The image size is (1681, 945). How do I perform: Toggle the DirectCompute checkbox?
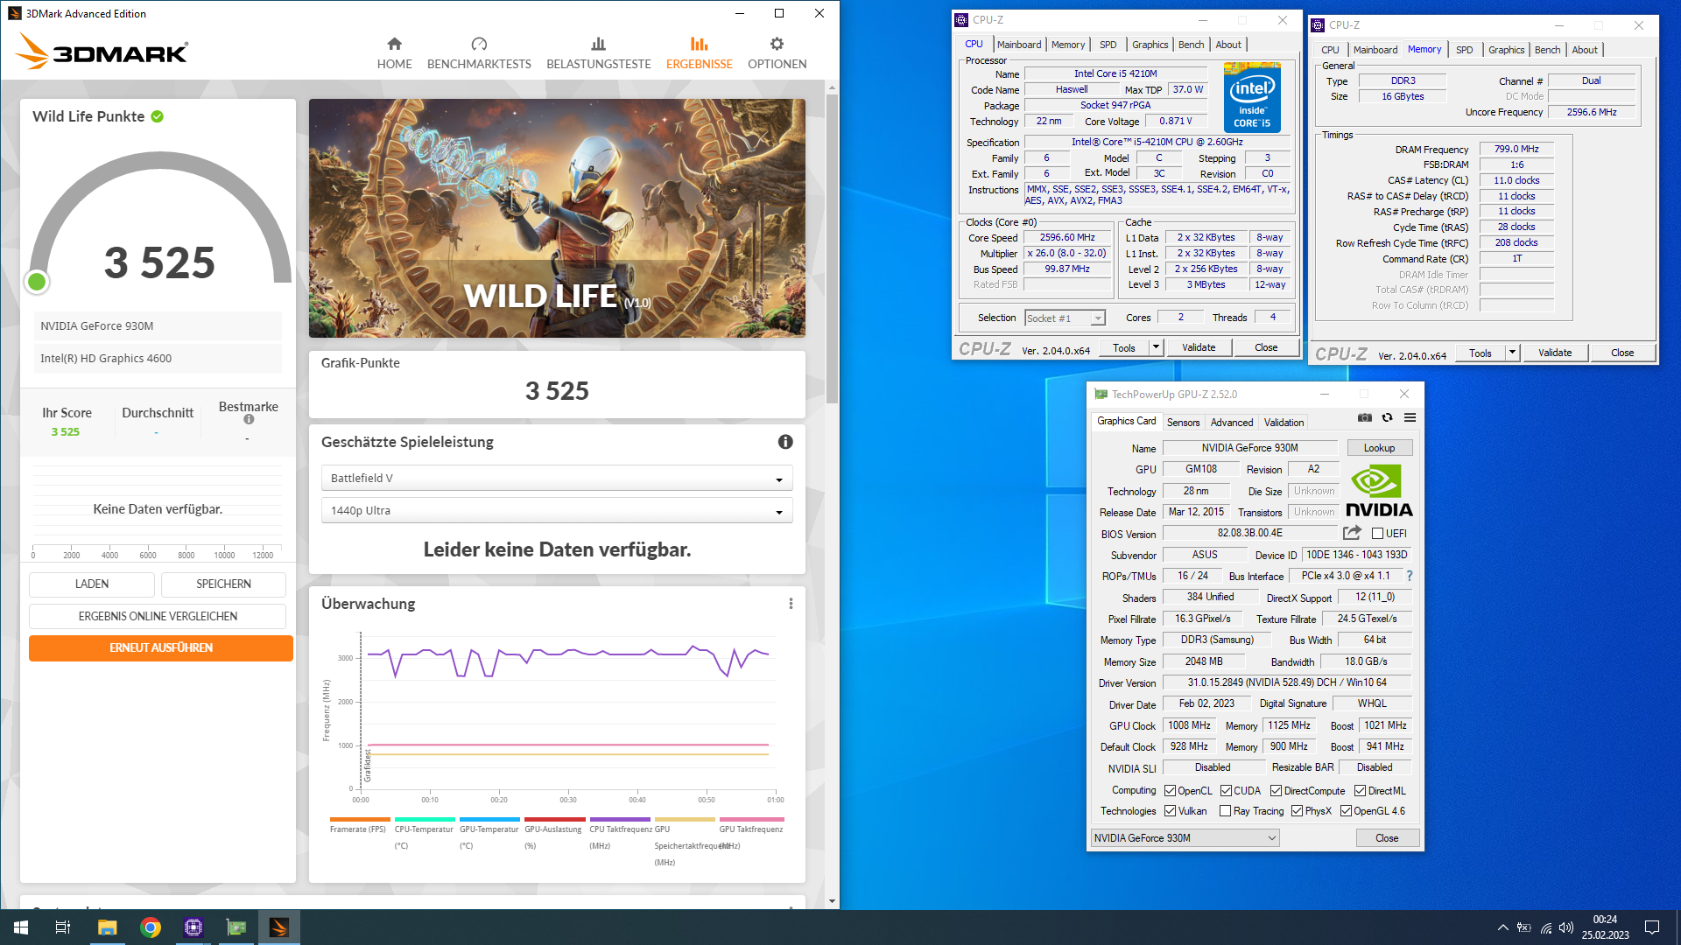1276,790
